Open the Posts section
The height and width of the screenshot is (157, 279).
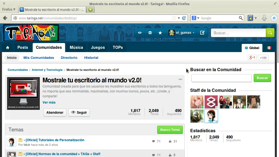[x=23, y=47]
